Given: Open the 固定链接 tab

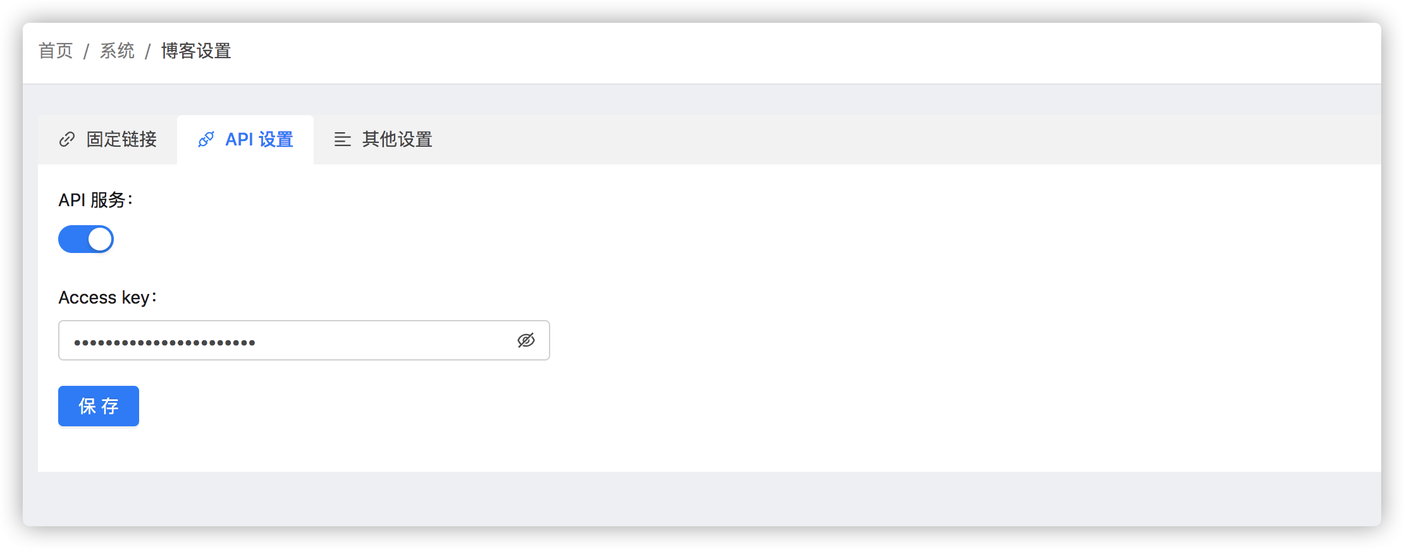Looking at the screenshot, I should [108, 139].
